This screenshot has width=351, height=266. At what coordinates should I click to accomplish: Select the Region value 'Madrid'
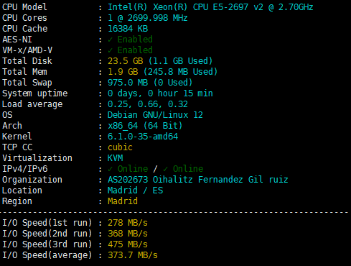(123, 201)
